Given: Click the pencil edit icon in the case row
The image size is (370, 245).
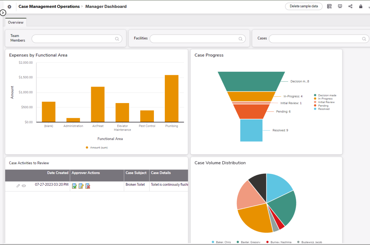Looking at the screenshot, I should [18, 185].
